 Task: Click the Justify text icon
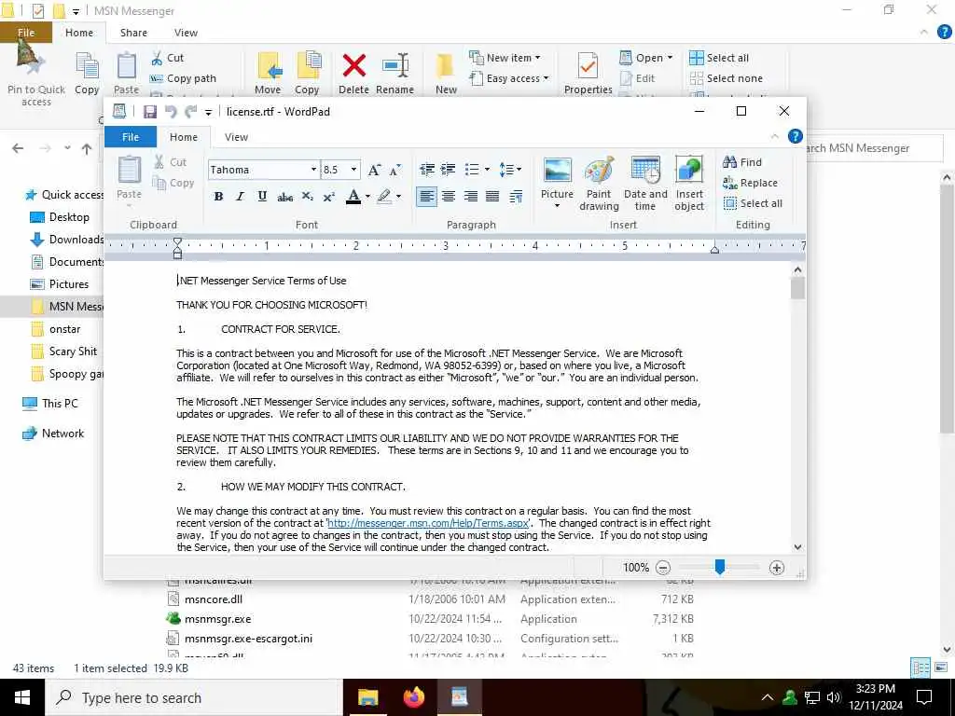492,196
